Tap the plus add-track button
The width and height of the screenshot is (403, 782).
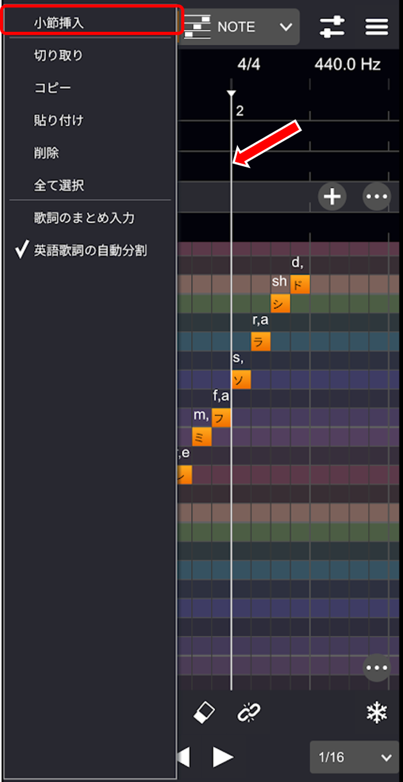(332, 197)
